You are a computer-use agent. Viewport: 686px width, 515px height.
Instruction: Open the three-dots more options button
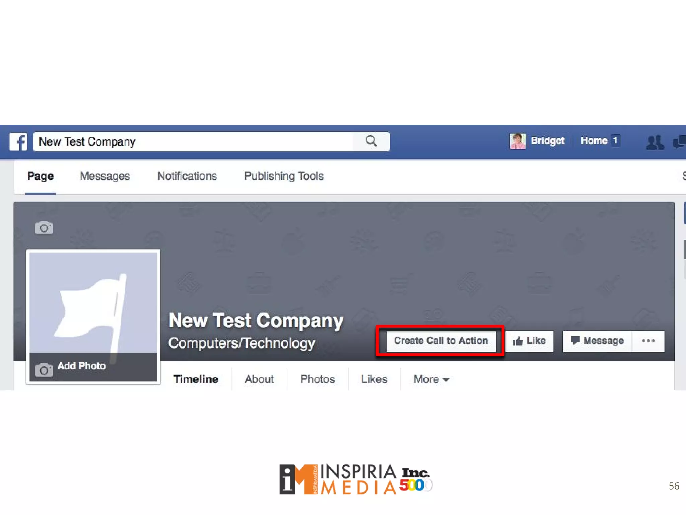pos(648,341)
